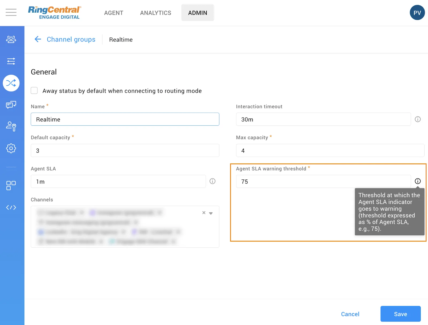Click the Cancel link
The width and height of the screenshot is (428, 325).
coord(350,314)
